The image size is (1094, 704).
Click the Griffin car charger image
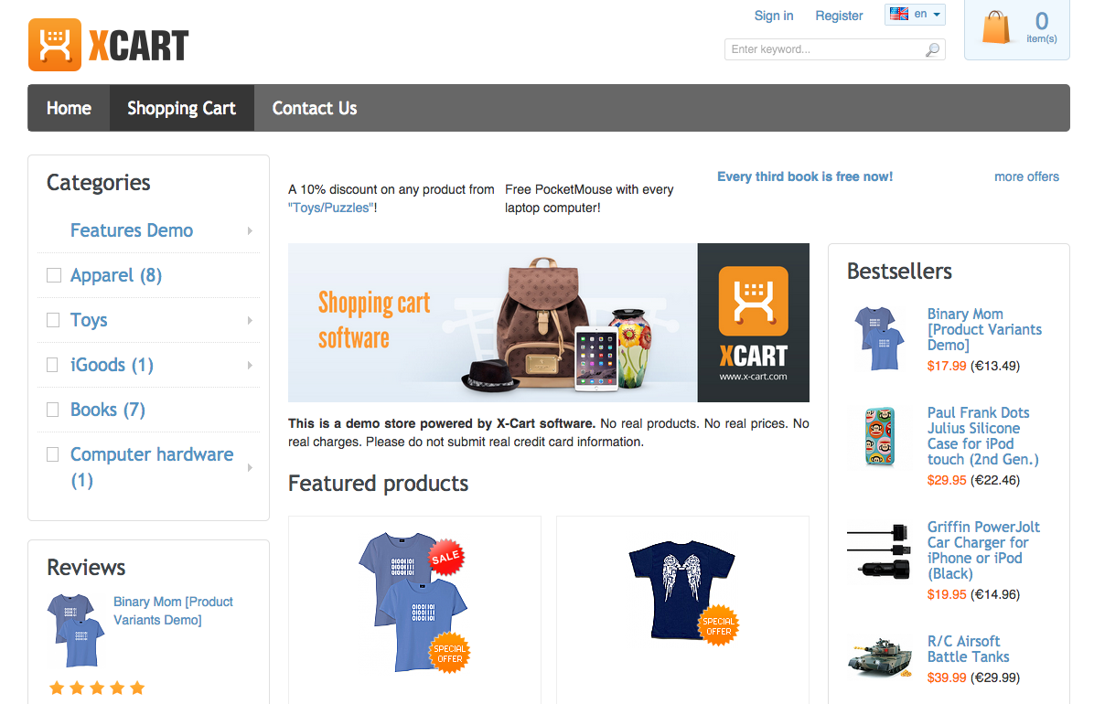coord(878,551)
